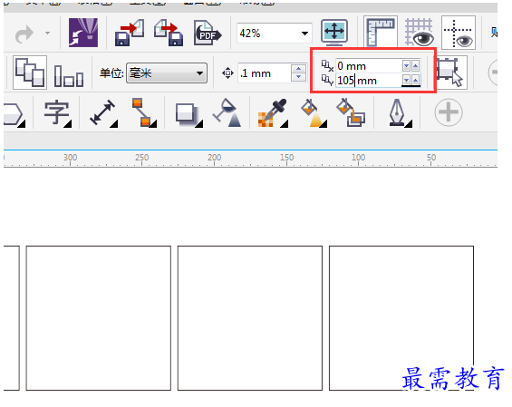Click the Publish to PDF icon

coord(208,33)
